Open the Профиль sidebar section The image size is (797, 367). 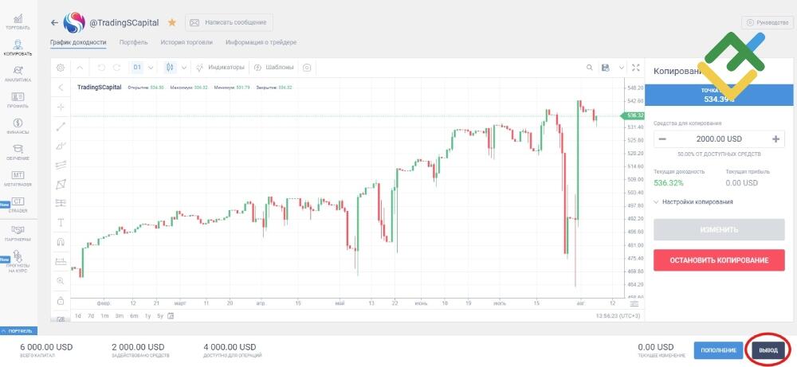coord(18,100)
